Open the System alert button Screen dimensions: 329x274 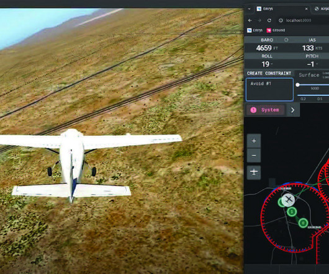click(266, 110)
